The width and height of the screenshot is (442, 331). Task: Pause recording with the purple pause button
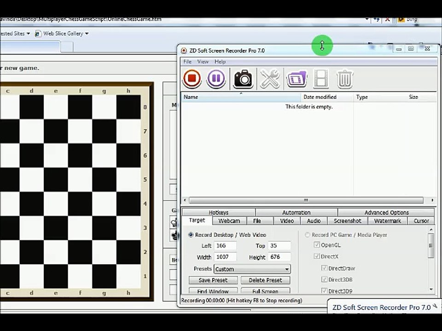216,79
